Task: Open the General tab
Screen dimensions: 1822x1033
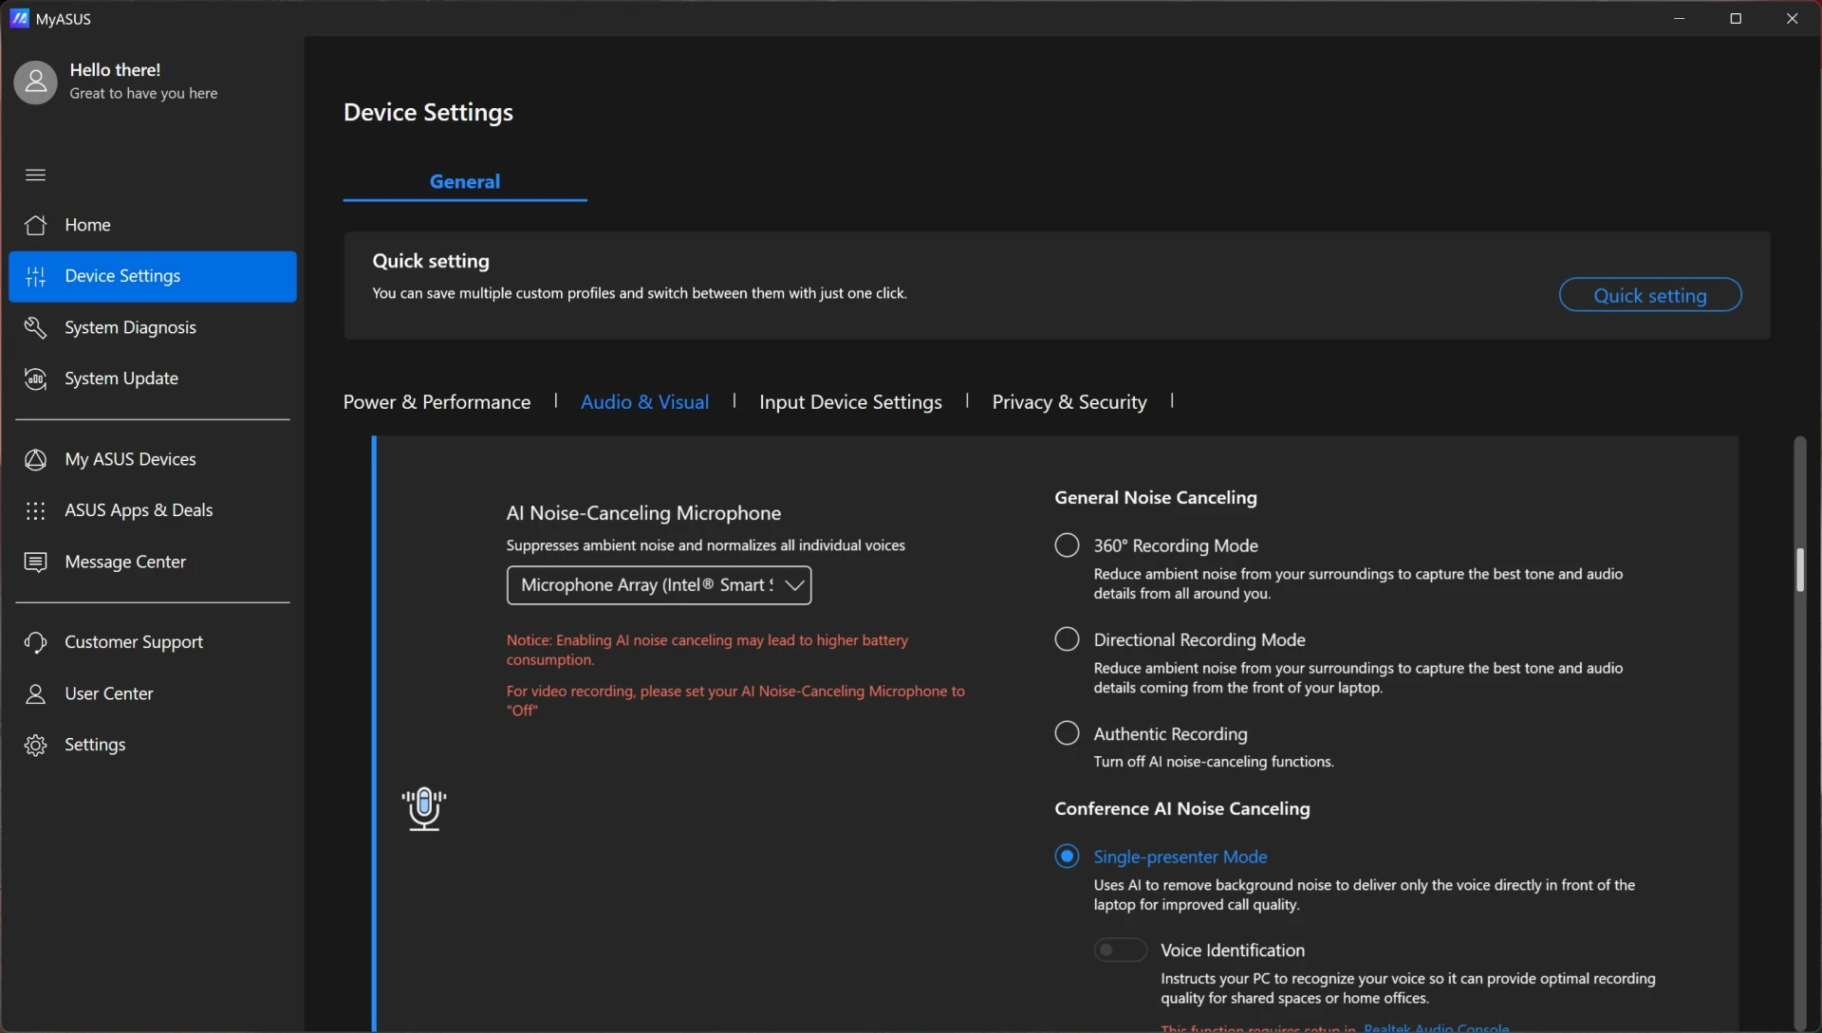Action: [x=465, y=181]
